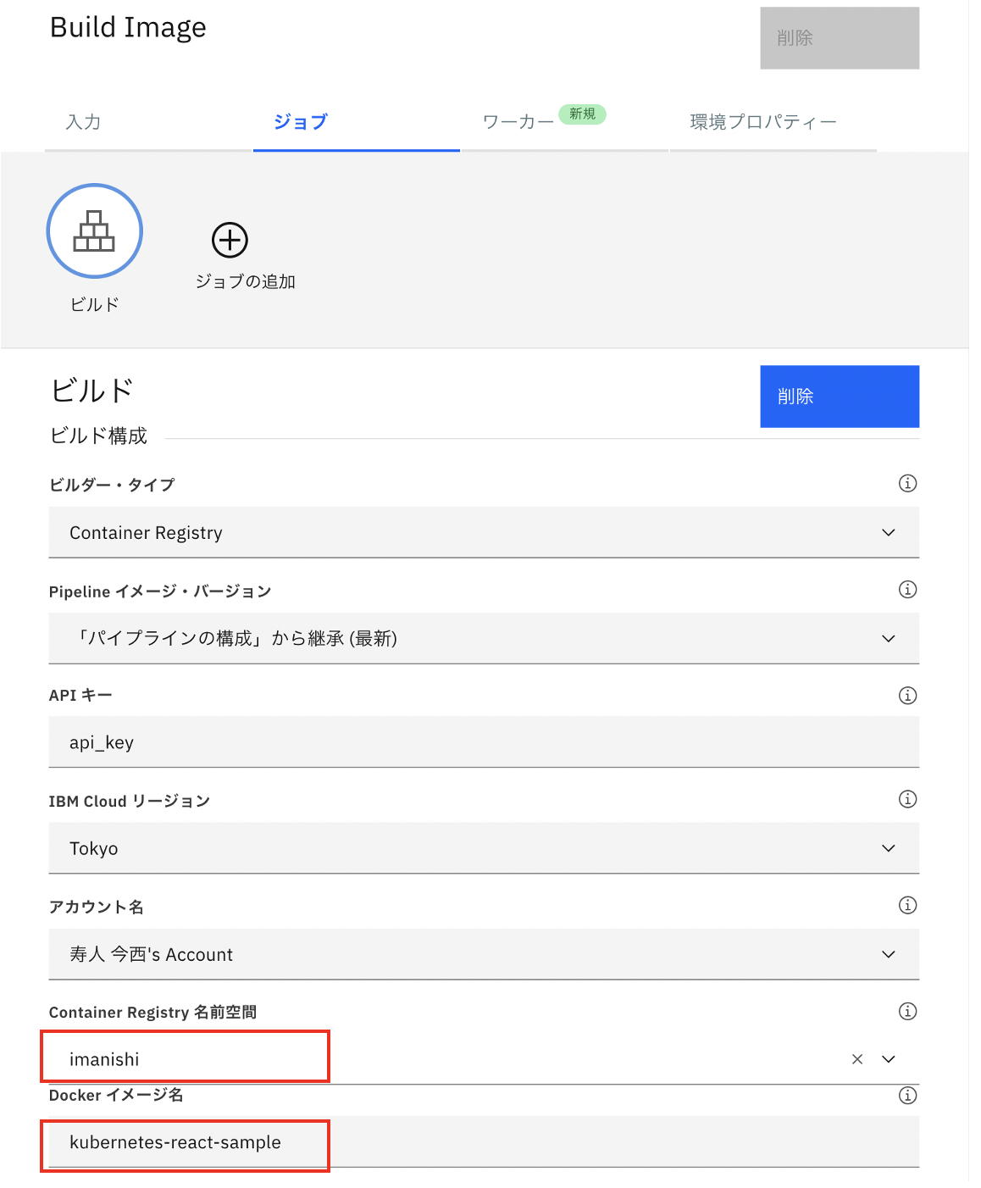Viewport: 981px width, 1188px height.
Task: Switch to the ジョブ tab
Action: 357,122
